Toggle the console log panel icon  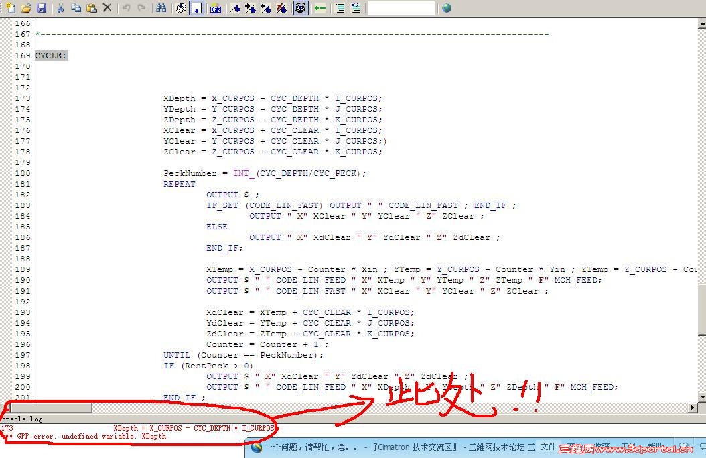196,8
